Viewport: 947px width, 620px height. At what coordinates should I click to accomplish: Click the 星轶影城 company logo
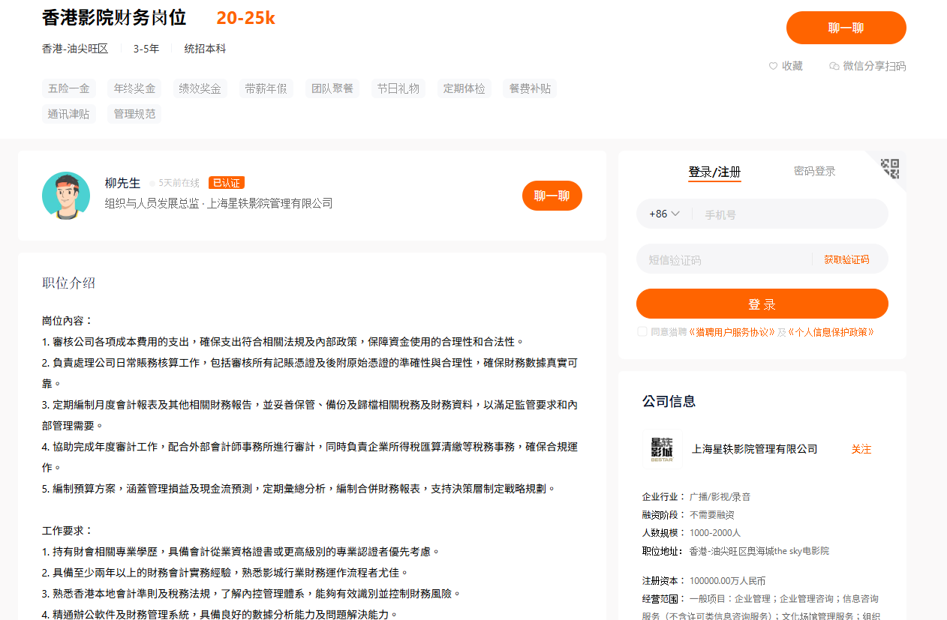coord(660,449)
